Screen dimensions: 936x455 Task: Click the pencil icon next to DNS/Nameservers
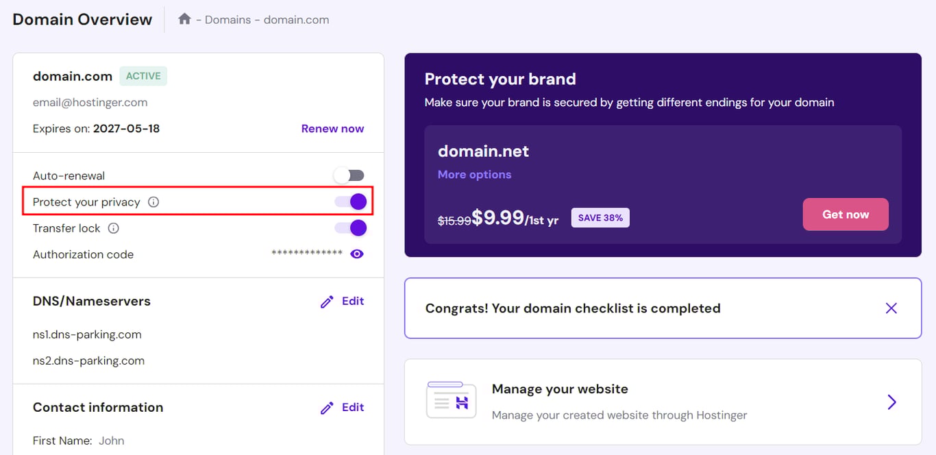(327, 301)
